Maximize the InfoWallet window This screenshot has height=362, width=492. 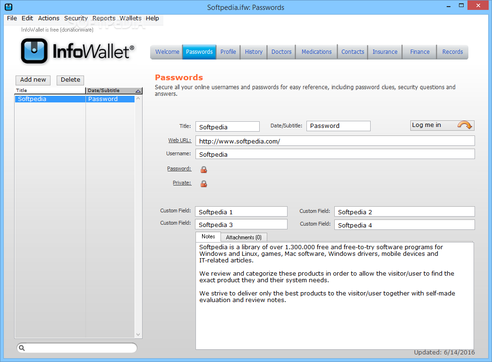coord(461,6)
